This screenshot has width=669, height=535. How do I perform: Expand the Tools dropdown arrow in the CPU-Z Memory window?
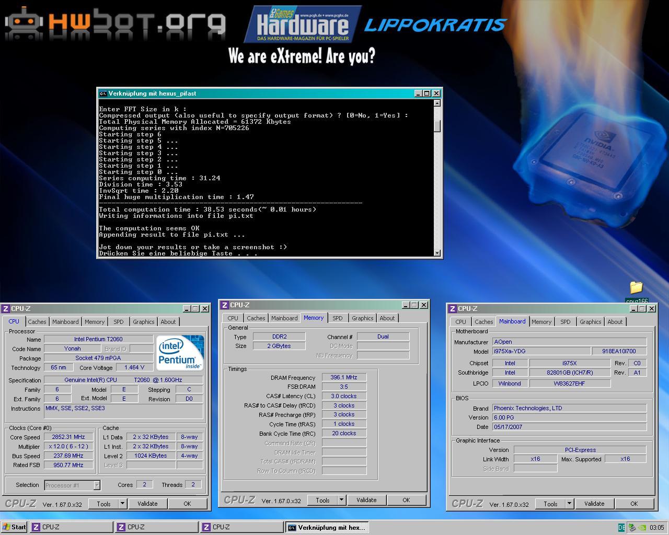click(x=342, y=500)
